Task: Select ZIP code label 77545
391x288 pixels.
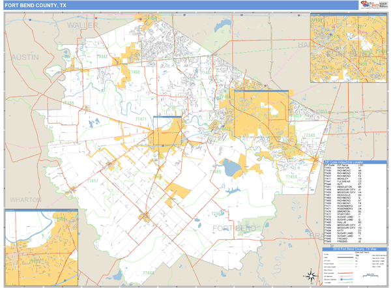Action: point(309,136)
